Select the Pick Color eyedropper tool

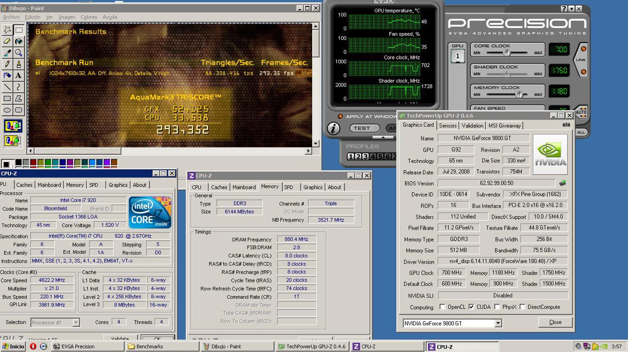pos(7,53)
